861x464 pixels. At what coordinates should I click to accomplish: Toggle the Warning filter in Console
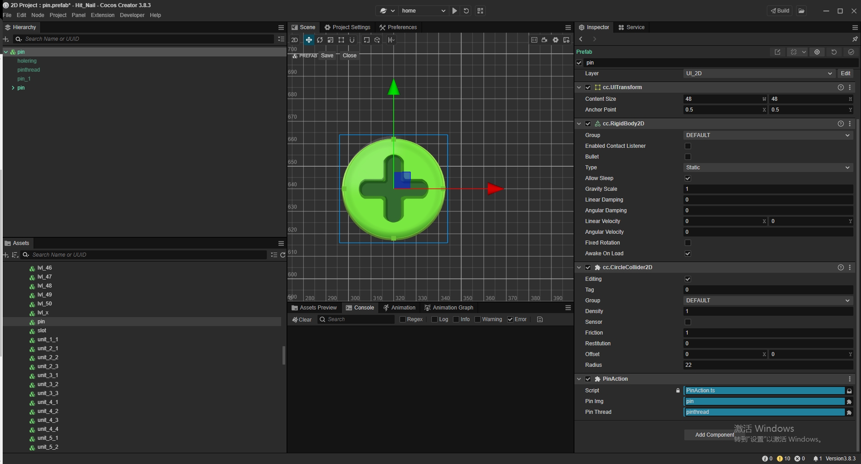478,319
